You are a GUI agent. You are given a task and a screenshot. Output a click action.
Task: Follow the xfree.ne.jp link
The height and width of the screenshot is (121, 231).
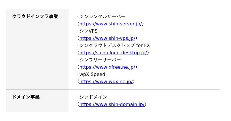pos(107,67)
